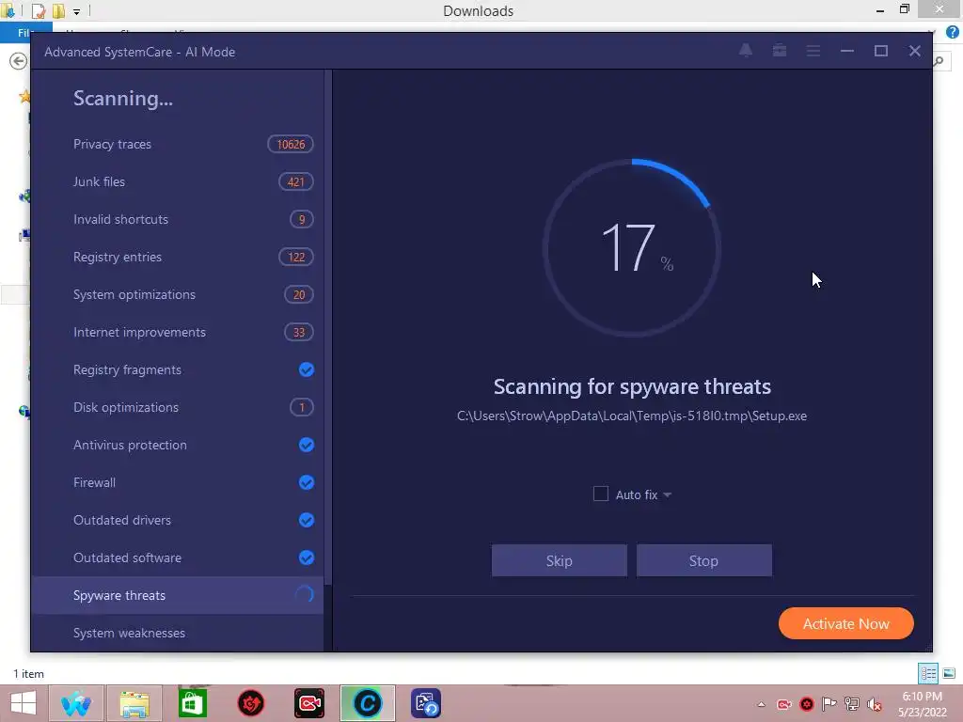963x722 pixels.
Task: Click the scanning file path text
Action: pos(632,416)
